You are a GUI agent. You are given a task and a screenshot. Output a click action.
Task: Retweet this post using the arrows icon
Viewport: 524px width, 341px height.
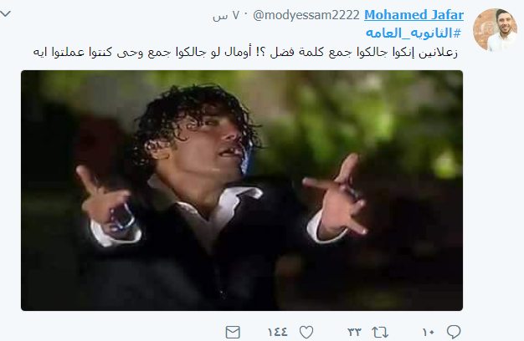pyautogui.click(x=380, y=333)
